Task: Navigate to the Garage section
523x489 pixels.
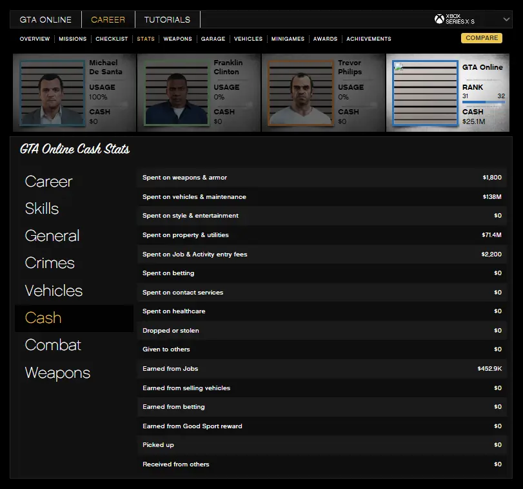Action: pyautogui.click(x=213, y=39)
